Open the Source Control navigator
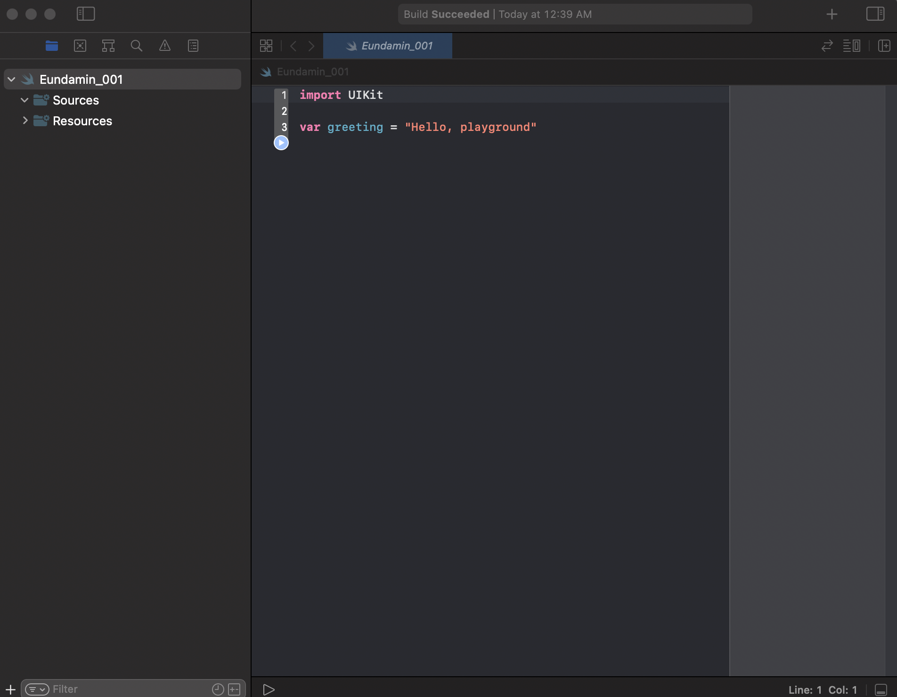 [x=80, y=46]
